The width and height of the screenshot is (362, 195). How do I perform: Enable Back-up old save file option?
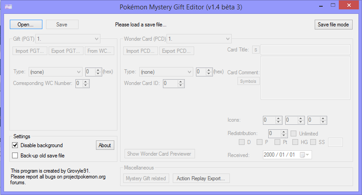[15, 156]
